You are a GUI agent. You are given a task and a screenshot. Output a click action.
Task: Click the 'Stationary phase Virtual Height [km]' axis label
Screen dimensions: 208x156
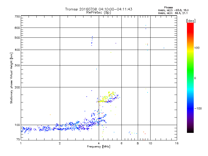11,78
